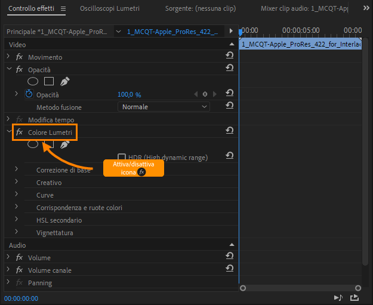The image size is (373, 305).
Task: Toggle the fx icon for Modifica tempo
Action: tap(19, 119)
